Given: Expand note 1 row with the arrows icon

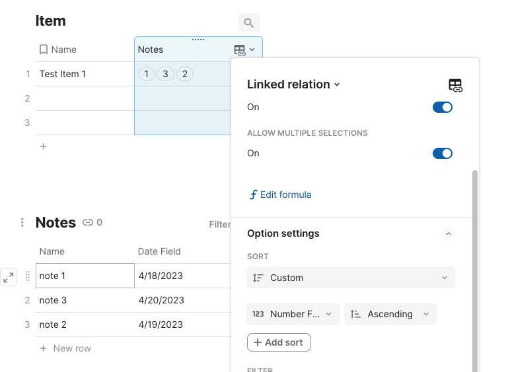Looking at the screenshot, I should pyautogui.click(x=9, y=277).
